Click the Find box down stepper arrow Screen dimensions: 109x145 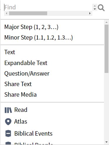click(95, 9)
